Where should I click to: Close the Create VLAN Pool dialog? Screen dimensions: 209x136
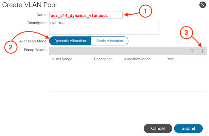(x=202, y=4)
